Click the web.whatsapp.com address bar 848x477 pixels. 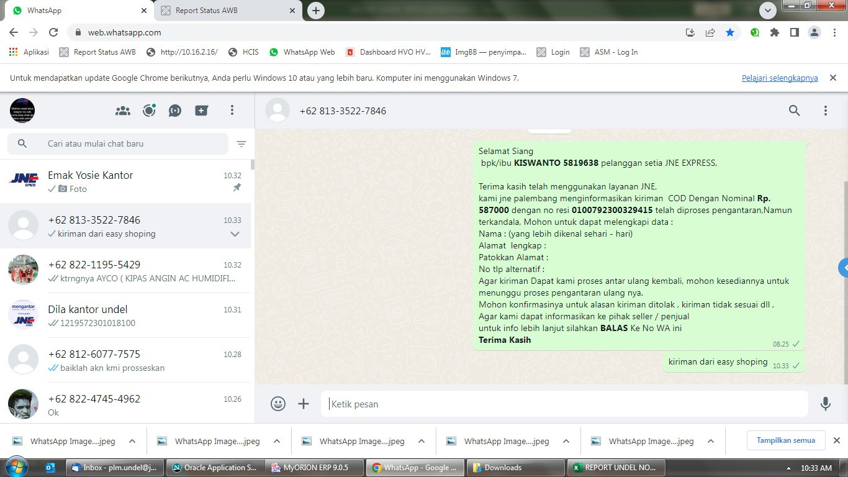(x=372, y=32)
